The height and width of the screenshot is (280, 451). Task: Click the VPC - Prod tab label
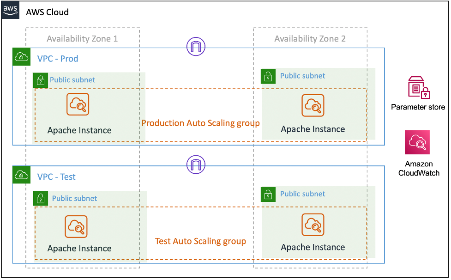pyautogui.click(x=56, y=59)
